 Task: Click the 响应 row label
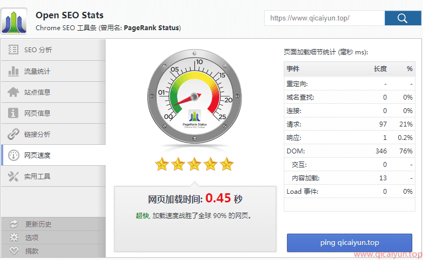coord(294,138)
